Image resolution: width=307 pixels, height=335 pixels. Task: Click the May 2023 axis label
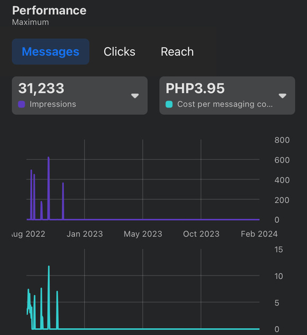pyautogui.click(x=143, y=234)
